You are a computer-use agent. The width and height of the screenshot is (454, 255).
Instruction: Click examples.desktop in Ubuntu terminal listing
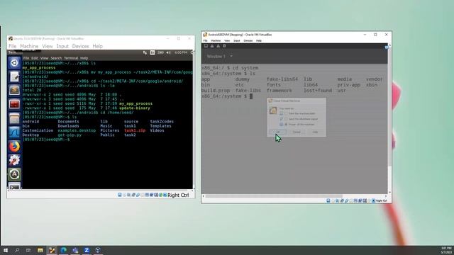[77, 130]
